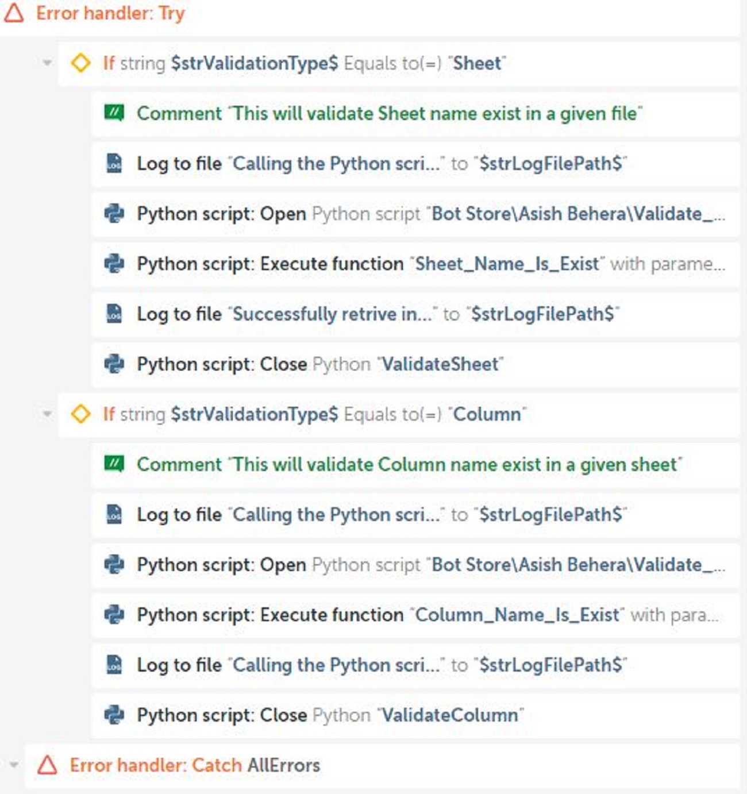Click Python icon for Column_Name_Is_Exist function

[x=114, y=615]
